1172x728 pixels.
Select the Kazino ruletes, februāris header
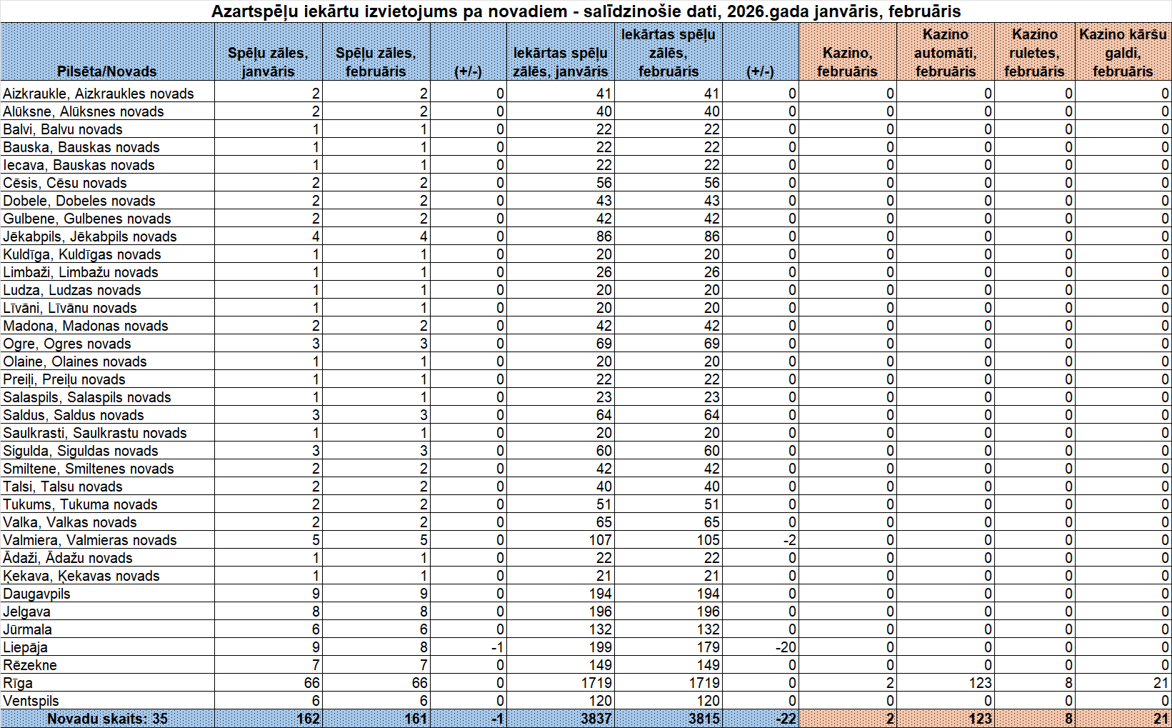tap(1034, 53)
